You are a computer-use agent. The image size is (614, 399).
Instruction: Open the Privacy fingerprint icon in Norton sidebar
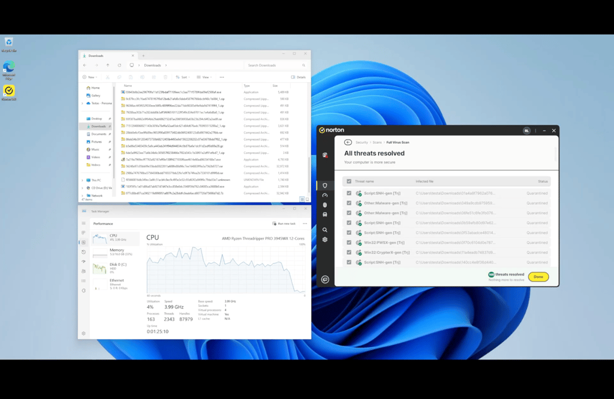tap(325, 205)
